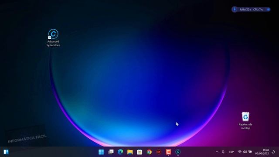Screen dimensions: 279x157
Task: Open Wi-Fi network settings in tray
Action: coord(240,152)
